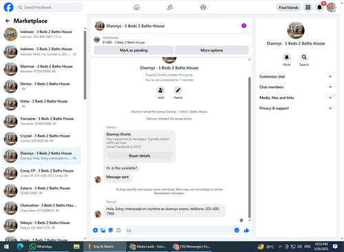Viewport: 344px width, 252px height.
Task: Open the account profile picture menu
Action: 332,8
